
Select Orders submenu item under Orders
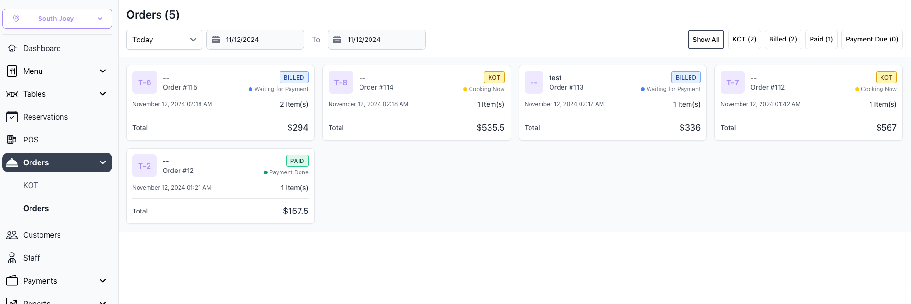point(36,208)
